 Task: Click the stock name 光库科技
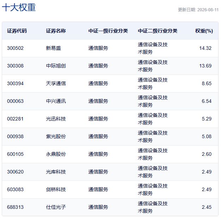56,172
